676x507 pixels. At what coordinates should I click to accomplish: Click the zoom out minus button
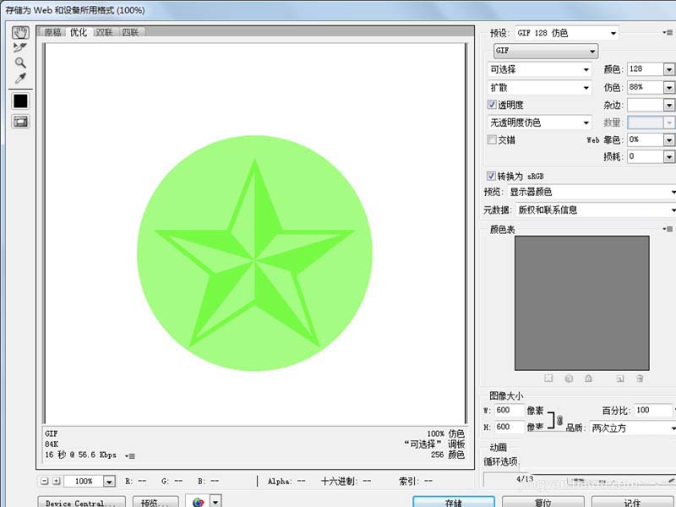click(x=45, y=481)
